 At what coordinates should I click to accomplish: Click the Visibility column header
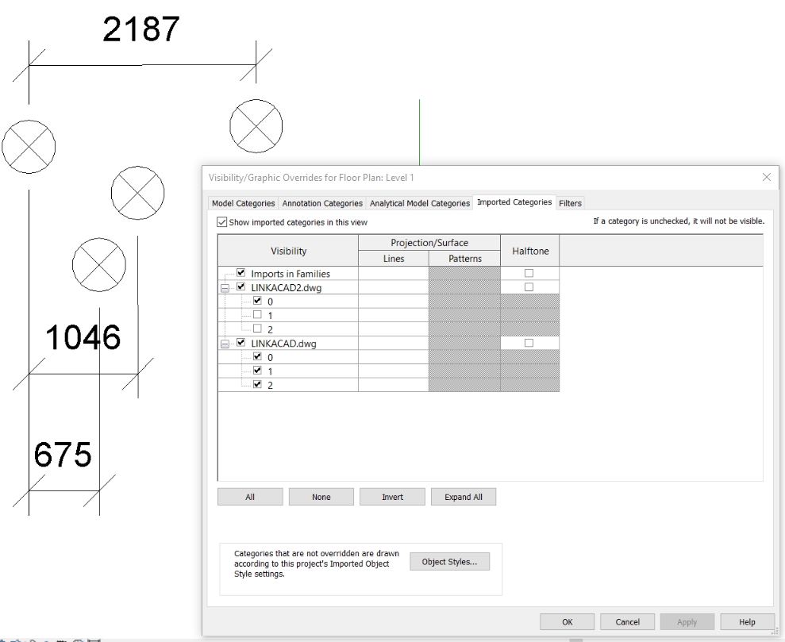pos(288,251)
